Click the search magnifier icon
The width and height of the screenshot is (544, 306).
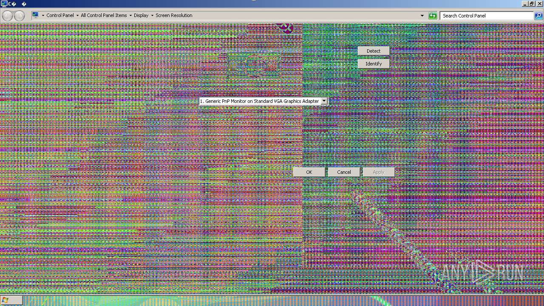pos(538,16)
